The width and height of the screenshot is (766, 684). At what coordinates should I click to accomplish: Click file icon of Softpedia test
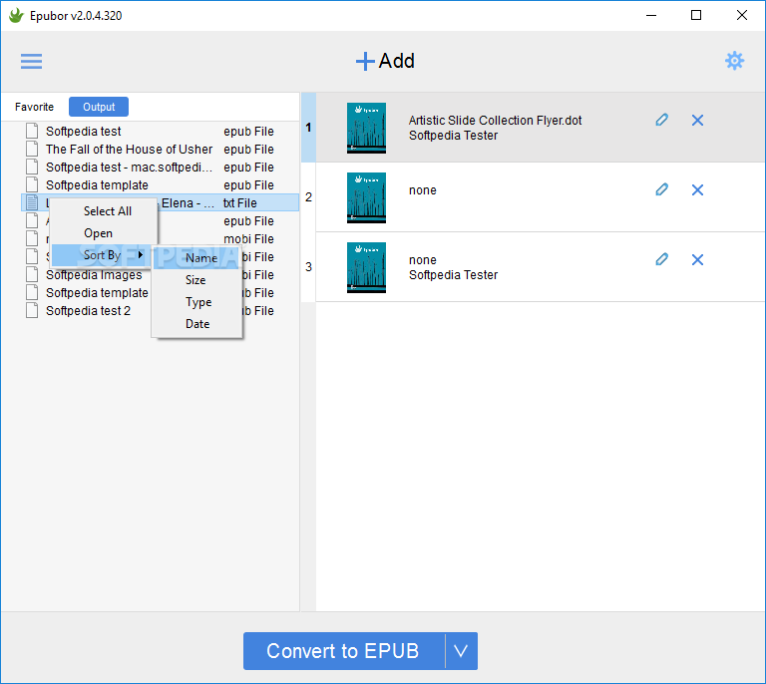coord(32,131)
